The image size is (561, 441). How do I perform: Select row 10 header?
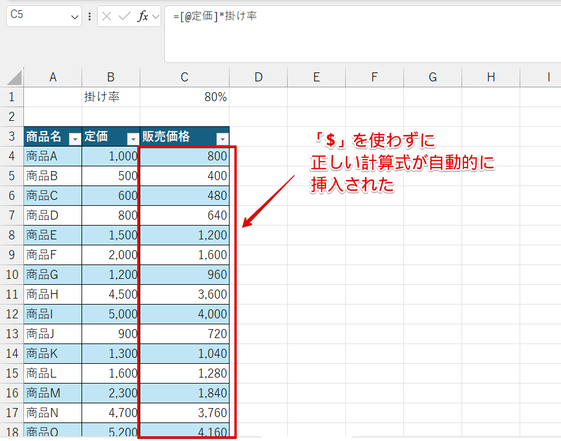[x=12, y=275]
